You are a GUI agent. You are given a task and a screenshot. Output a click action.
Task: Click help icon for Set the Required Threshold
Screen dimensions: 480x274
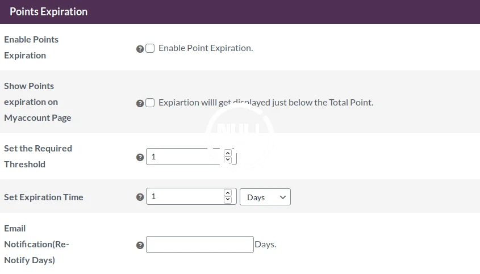140,158
